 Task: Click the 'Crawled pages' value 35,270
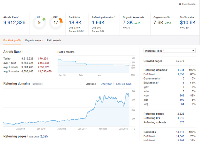pyautogui.click(x=180, y=61)
